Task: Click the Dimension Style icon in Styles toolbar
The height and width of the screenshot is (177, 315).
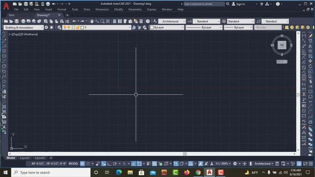Action: click(x=189, y=21)
